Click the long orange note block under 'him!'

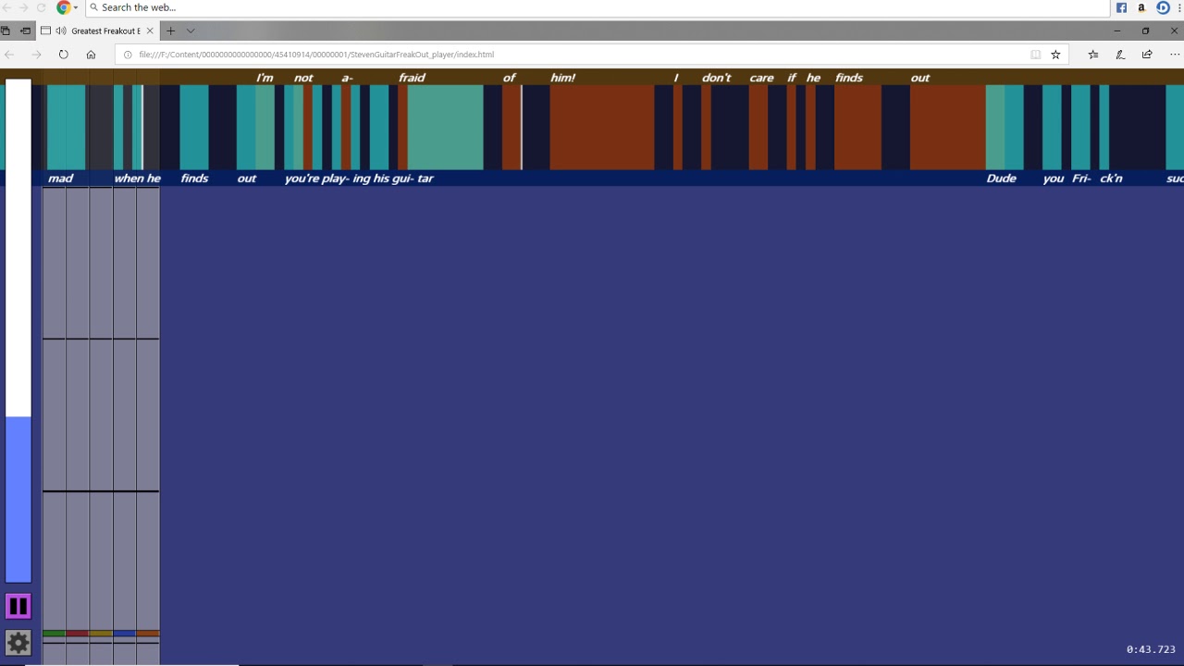tap(602, 128)
